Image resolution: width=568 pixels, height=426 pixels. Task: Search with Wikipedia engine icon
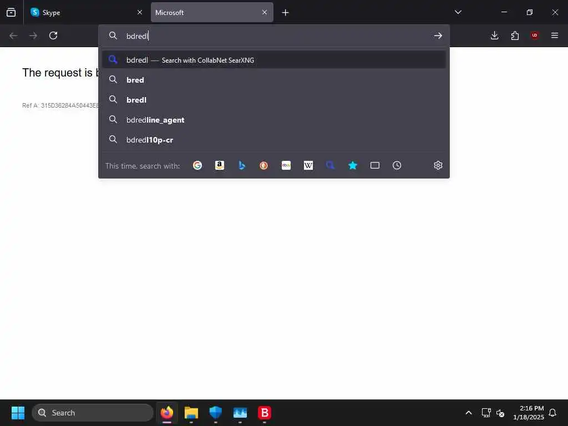tap(308, 165)
